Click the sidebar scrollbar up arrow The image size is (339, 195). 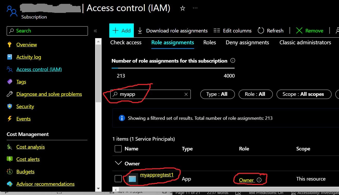coord(98,41)
